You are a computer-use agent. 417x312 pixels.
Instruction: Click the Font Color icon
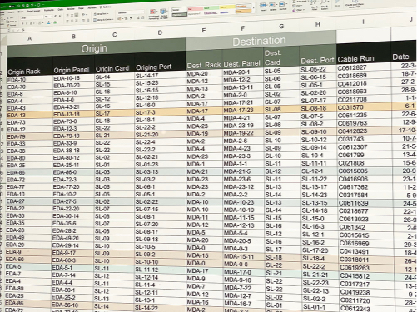[x=55, y=22]
